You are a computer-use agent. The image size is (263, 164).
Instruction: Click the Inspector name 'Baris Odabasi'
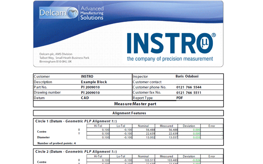[x=187, y=76]
